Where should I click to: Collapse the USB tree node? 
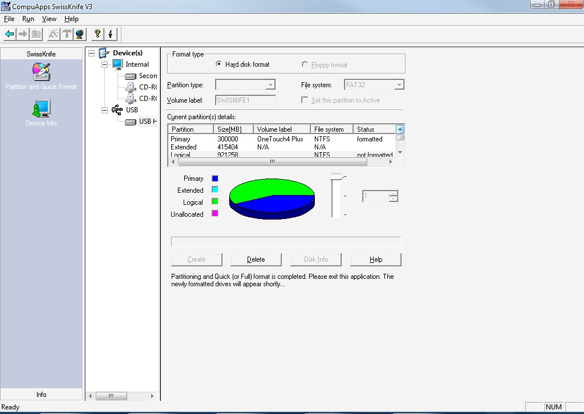tap(104, 110)
